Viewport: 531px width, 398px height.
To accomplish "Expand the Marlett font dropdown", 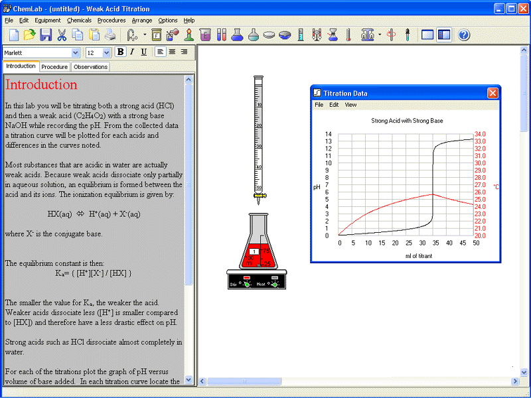I will coord(75,53).
